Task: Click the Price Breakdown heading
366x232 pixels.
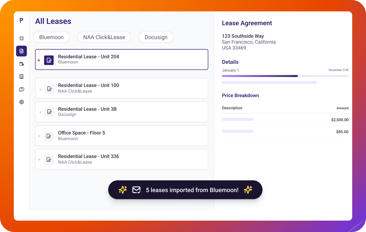Action: pos(241,96)
